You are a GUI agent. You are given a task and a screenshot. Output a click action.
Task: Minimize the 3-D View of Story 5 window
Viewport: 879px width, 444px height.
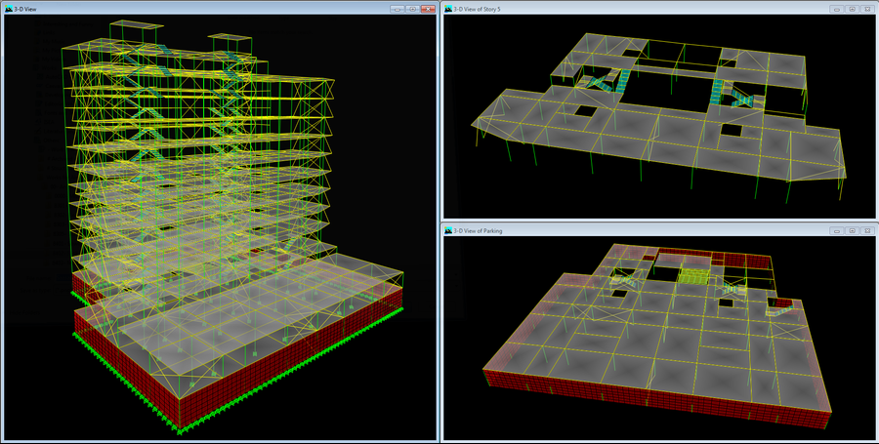click(837, 9)
